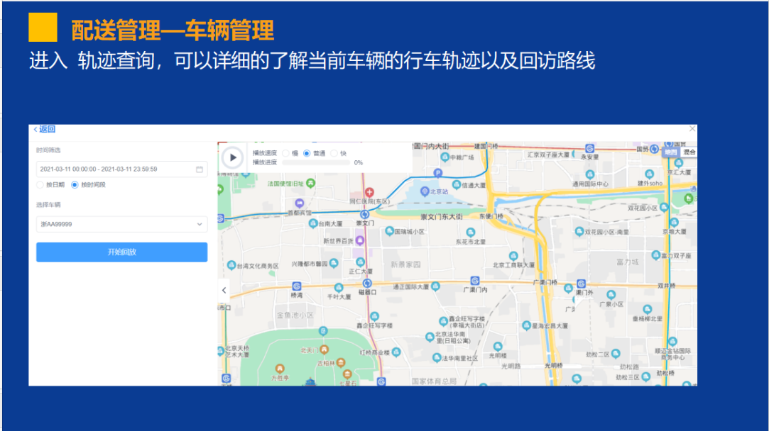Switch map to 混合 view

tap(689, 152)
